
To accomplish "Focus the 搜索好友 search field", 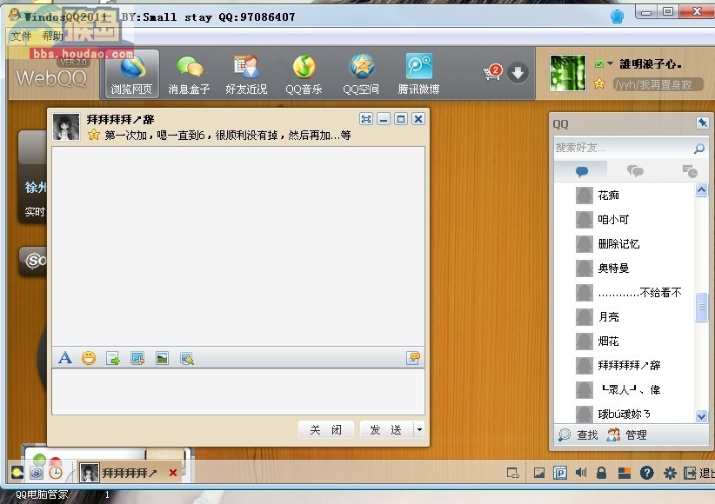I will 623,148.
